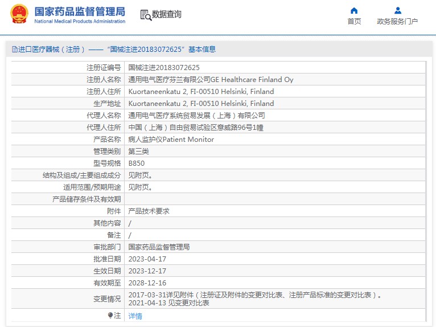Viewport: 436px width, 327px height.
Task: Click the 产品储存条件及有效期 label
Action: coord(87,199)
